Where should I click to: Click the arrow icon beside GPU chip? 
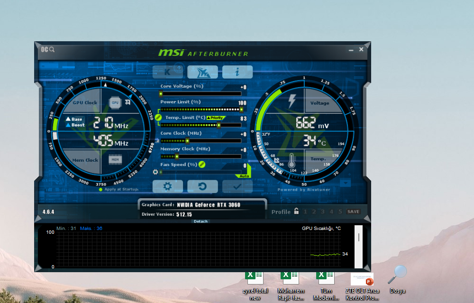(x=128, y=102)
